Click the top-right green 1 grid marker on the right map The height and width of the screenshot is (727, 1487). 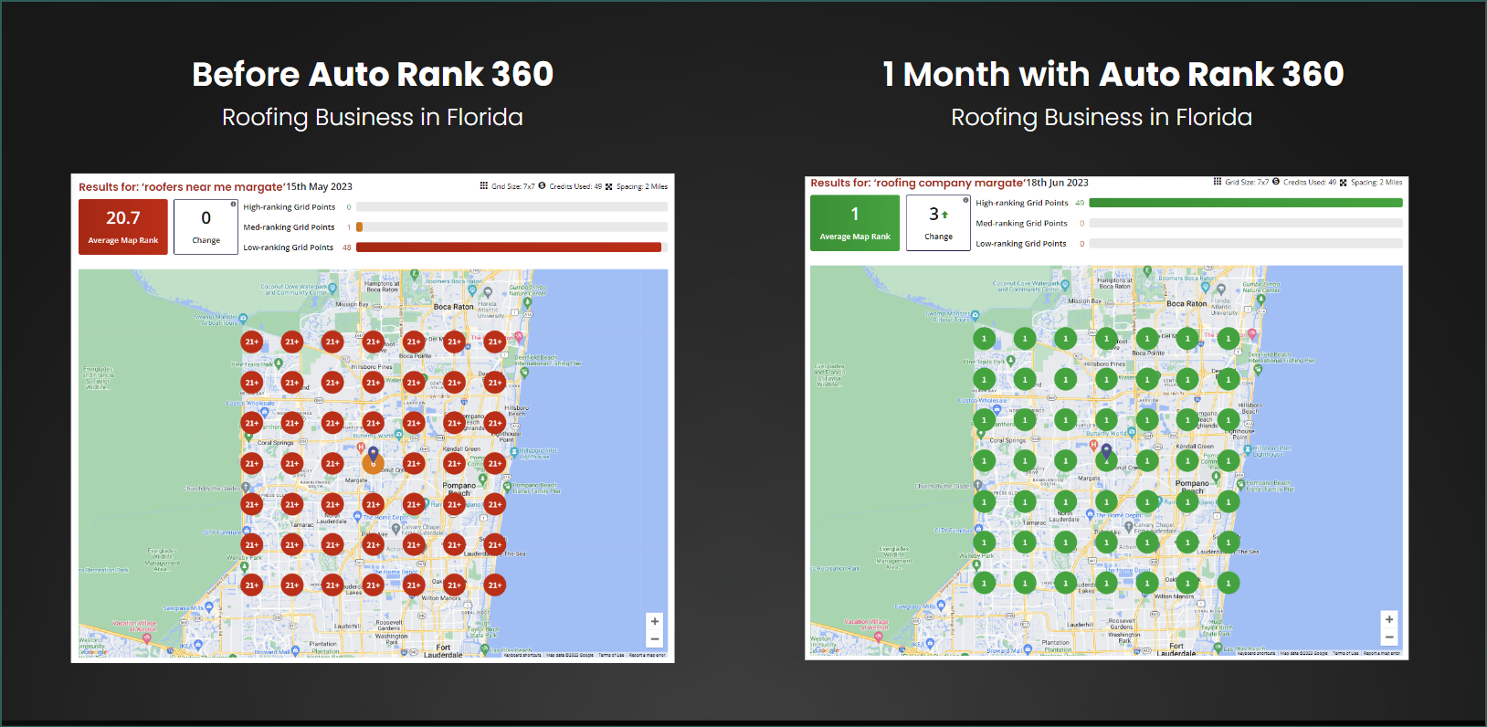pos(1229,338)
